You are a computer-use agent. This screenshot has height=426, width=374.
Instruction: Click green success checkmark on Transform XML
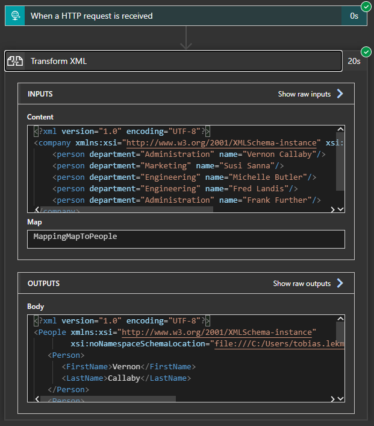click(x=366, y=52)
